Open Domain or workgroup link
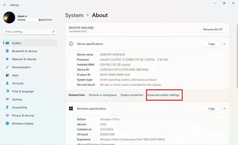The width and height of the screenshot is (238, 145). pyautogui.click(x=103, y=95)
